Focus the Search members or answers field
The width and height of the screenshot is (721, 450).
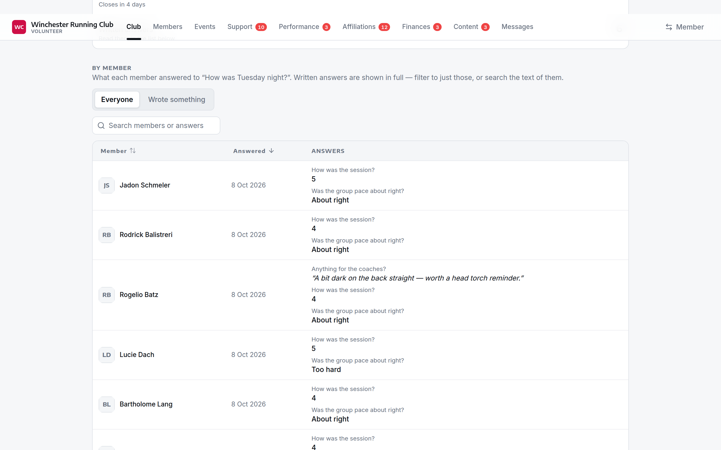[156, 125]
